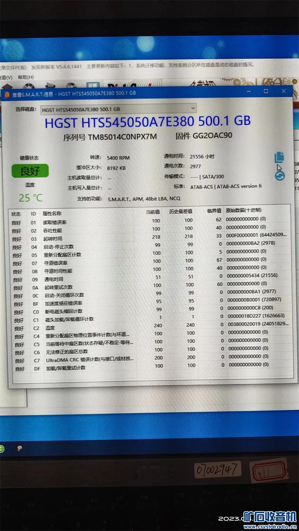The image size is (299, 531).
Task: Click the 21556 小时 power-on time value
Action: tap(202, 156)
